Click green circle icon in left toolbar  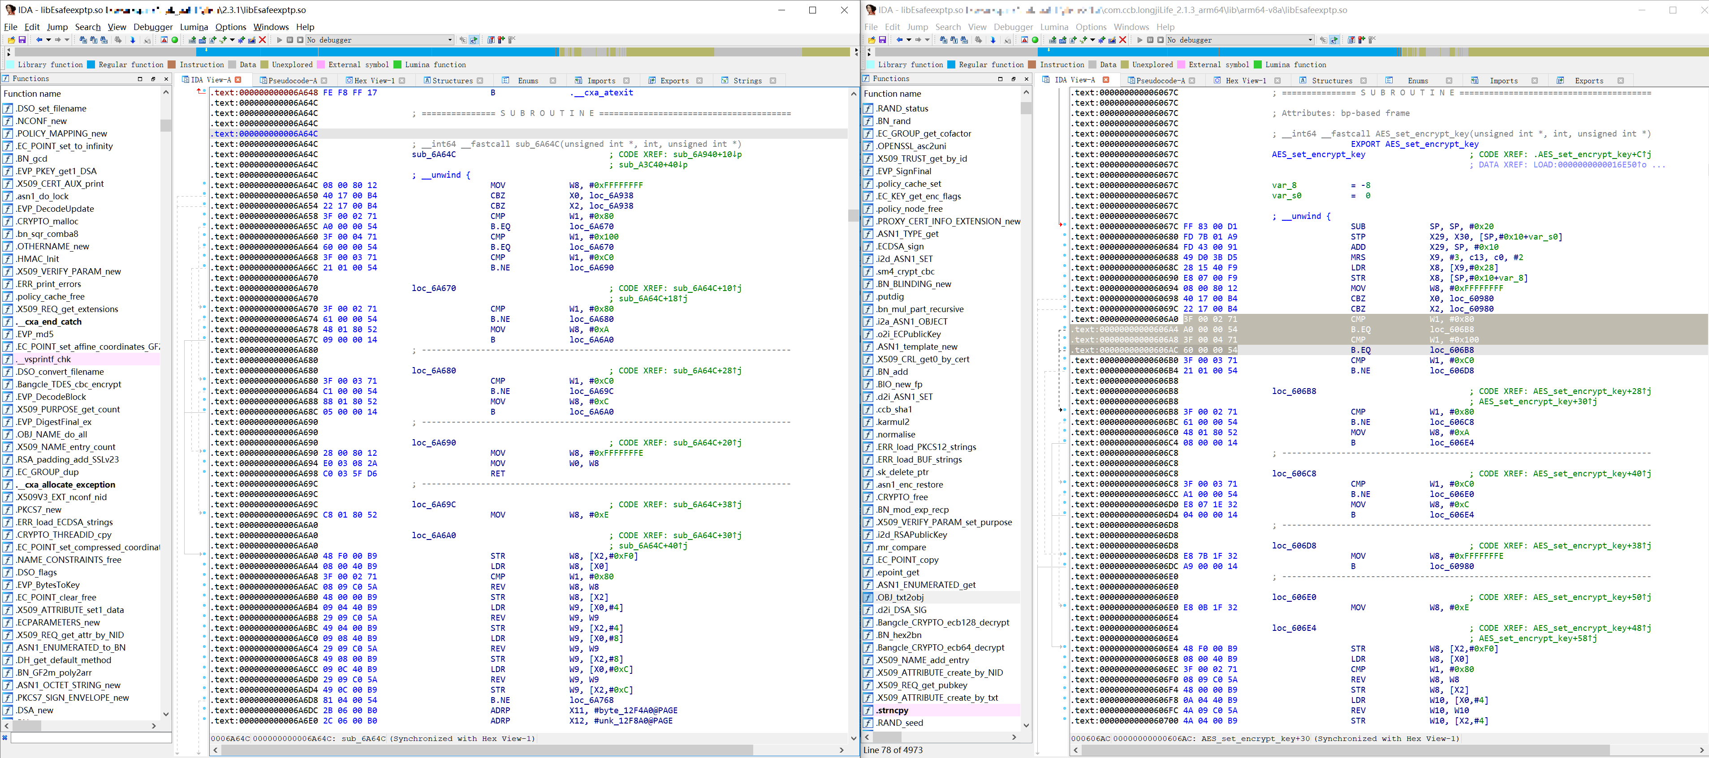[x=175, y=40]
